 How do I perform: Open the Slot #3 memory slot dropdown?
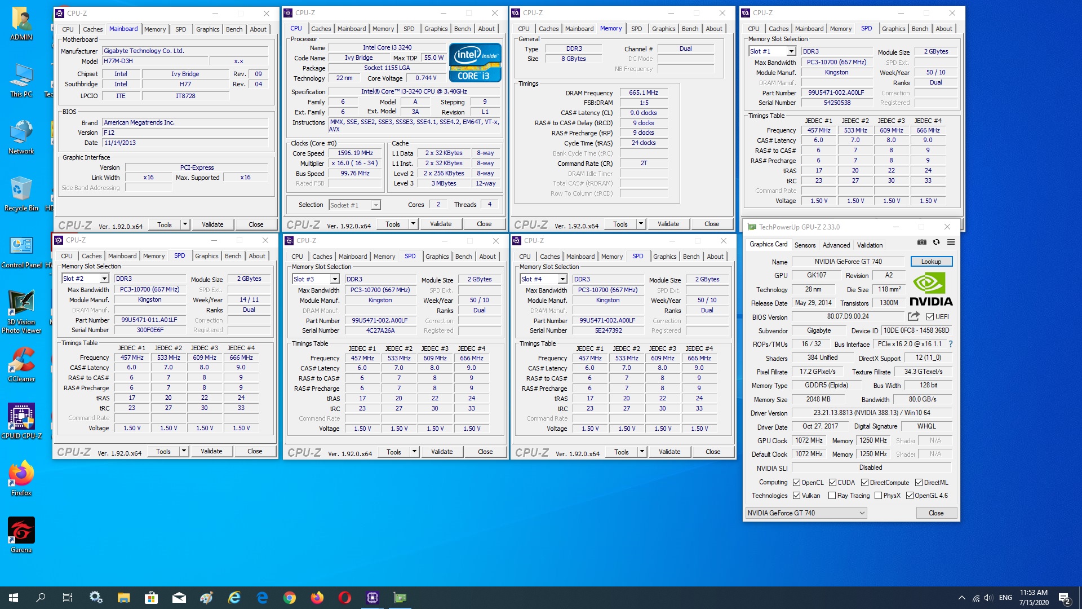[335, 279]
